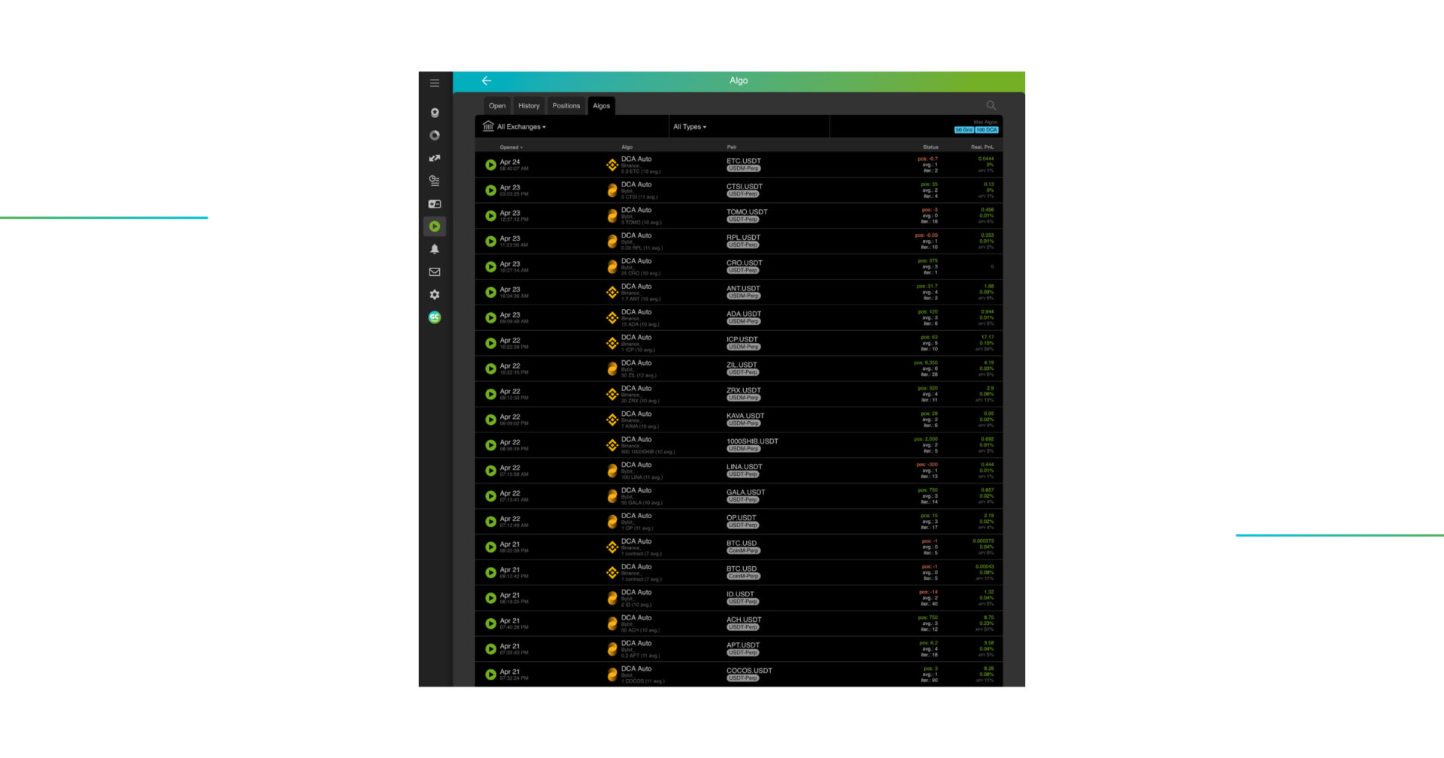Click the search magnifier icon
1444x758 pixels.
pyautogui.click(x=990, y=105)
